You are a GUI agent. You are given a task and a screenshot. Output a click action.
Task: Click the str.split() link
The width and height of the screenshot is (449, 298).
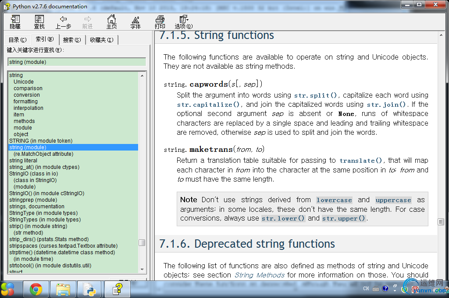click(x=316, y=95)
